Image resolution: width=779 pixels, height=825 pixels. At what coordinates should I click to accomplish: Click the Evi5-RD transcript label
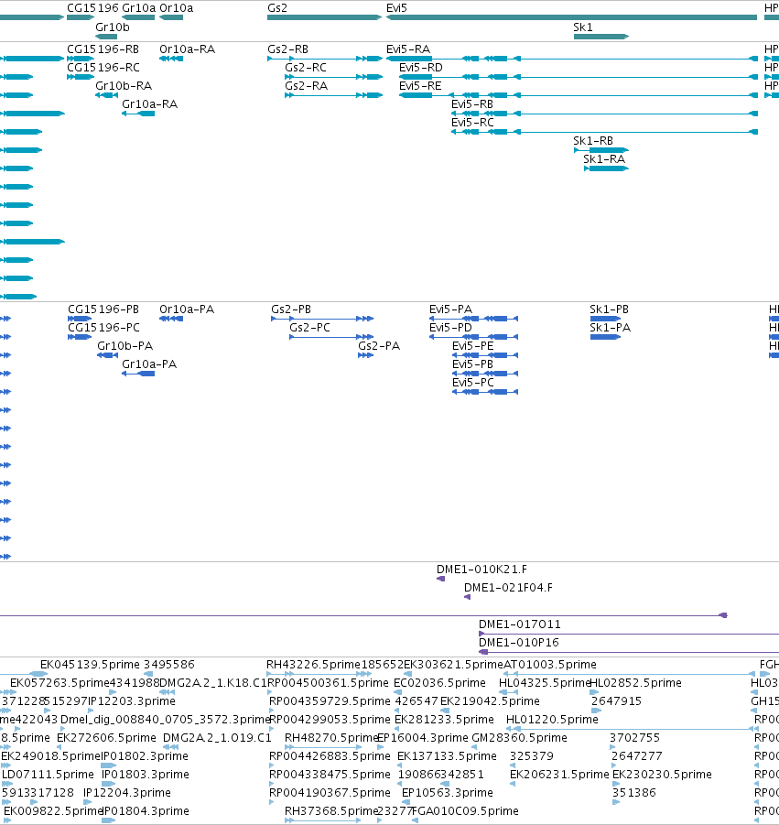pyautogui.click(x=421, y=68)
